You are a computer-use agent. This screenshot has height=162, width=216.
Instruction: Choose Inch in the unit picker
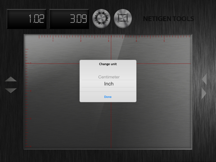coord(109,84)
